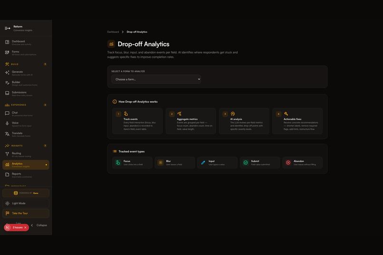
Task: Click the Build hammer-wrench icon
Action: tap(7, 64)
